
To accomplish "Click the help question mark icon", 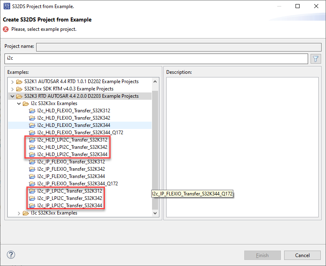I will click(x=11, y=255).
